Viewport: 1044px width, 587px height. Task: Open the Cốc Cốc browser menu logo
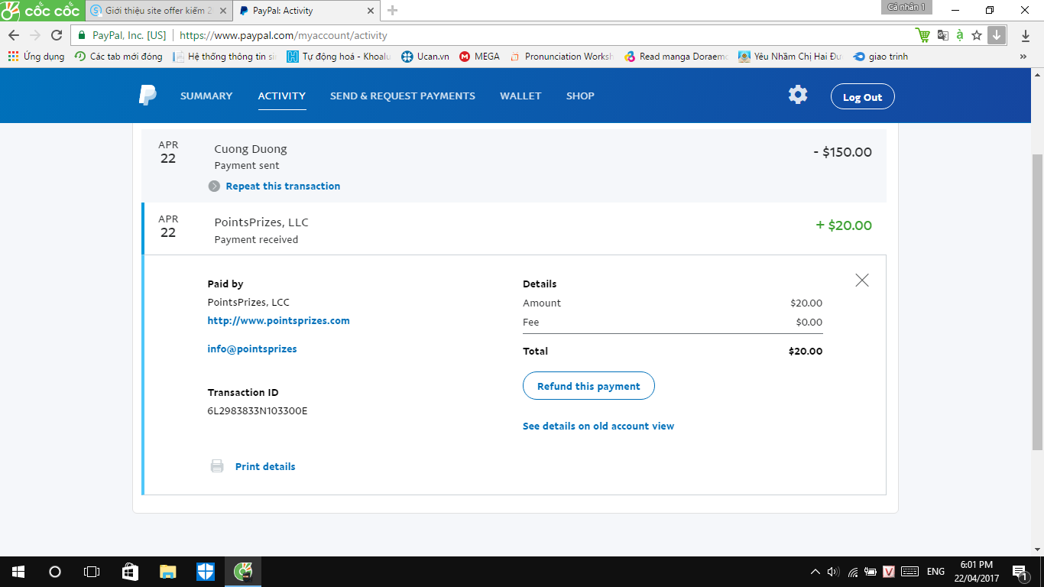coord(41,11)
